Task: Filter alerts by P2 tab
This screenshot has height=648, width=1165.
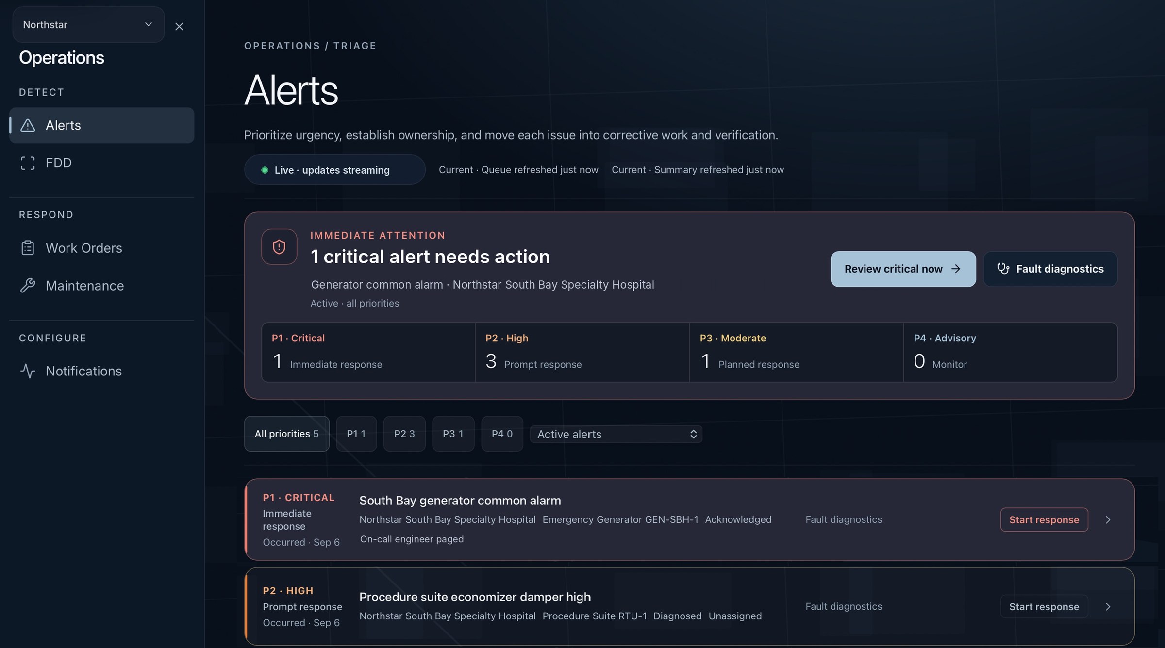Action: point(404,434)
